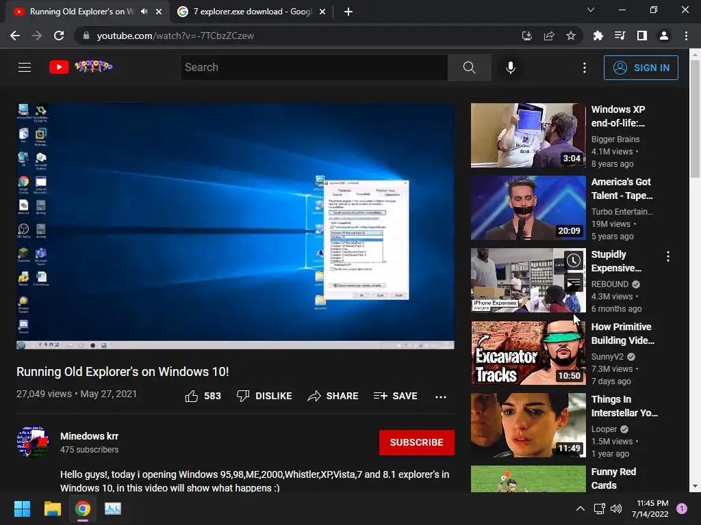Open the monitor app in taskbar
The width and height of the screenshot is (701, 525).
[113, 509]
